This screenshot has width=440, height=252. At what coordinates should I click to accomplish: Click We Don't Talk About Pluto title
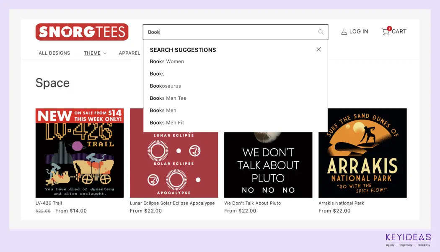253,203
